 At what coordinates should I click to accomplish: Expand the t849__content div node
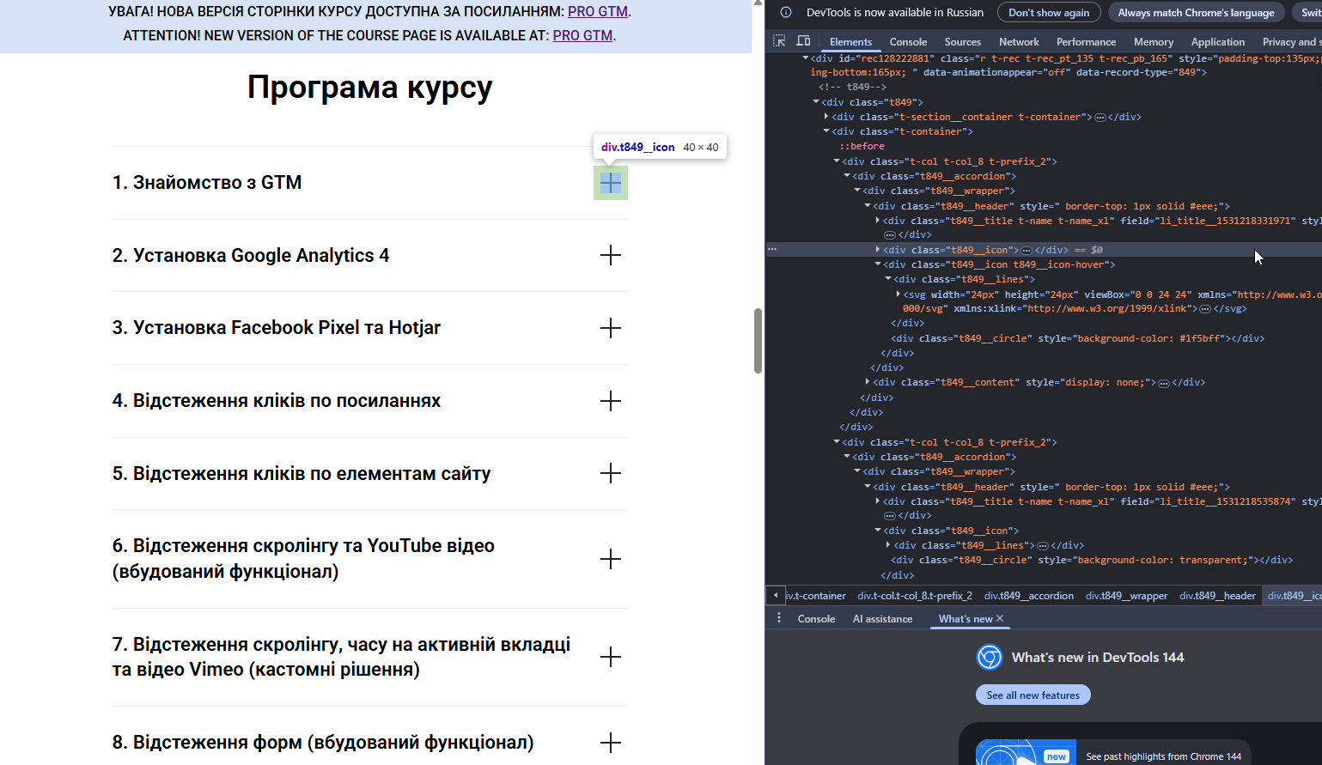868,382
